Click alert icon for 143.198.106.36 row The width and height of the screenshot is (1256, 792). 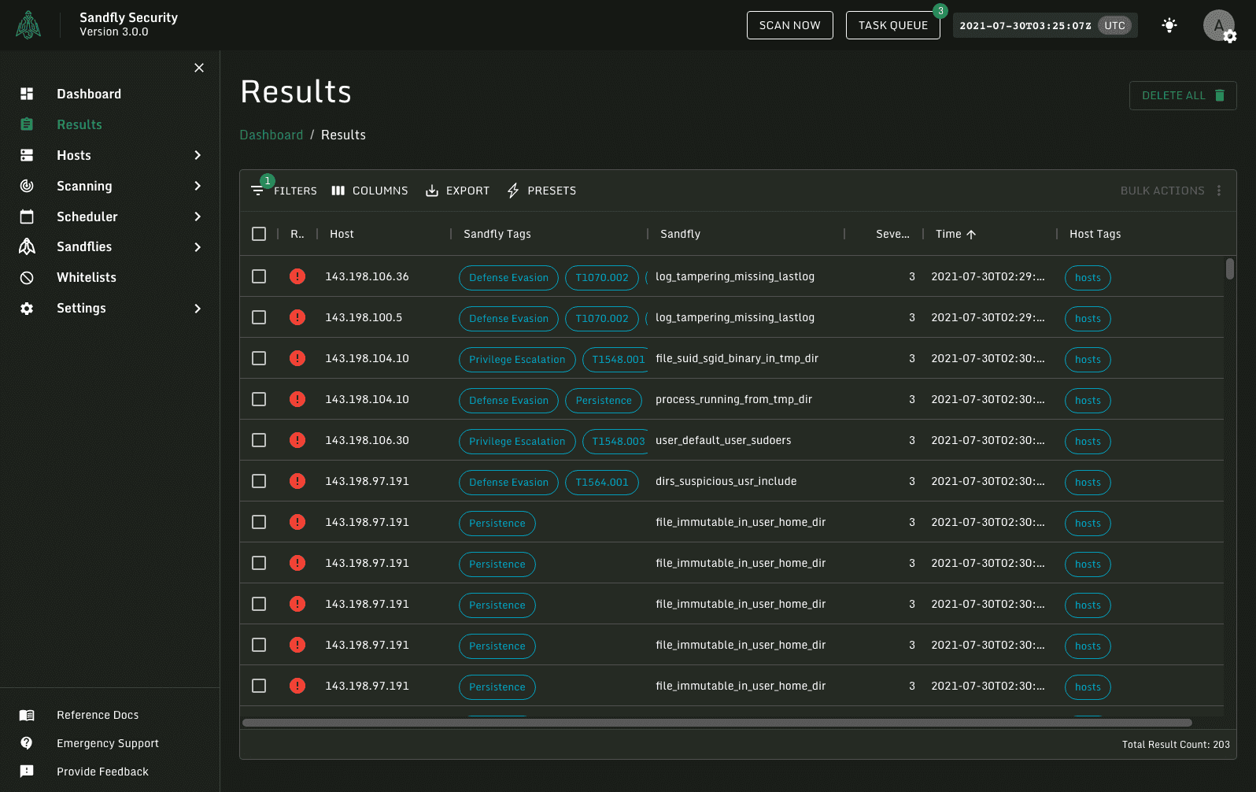pyautogui.click(x=297, y=276)
